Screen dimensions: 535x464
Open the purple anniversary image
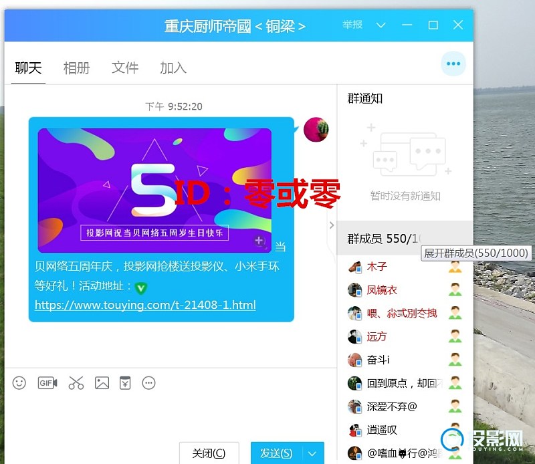coord(154,191)
